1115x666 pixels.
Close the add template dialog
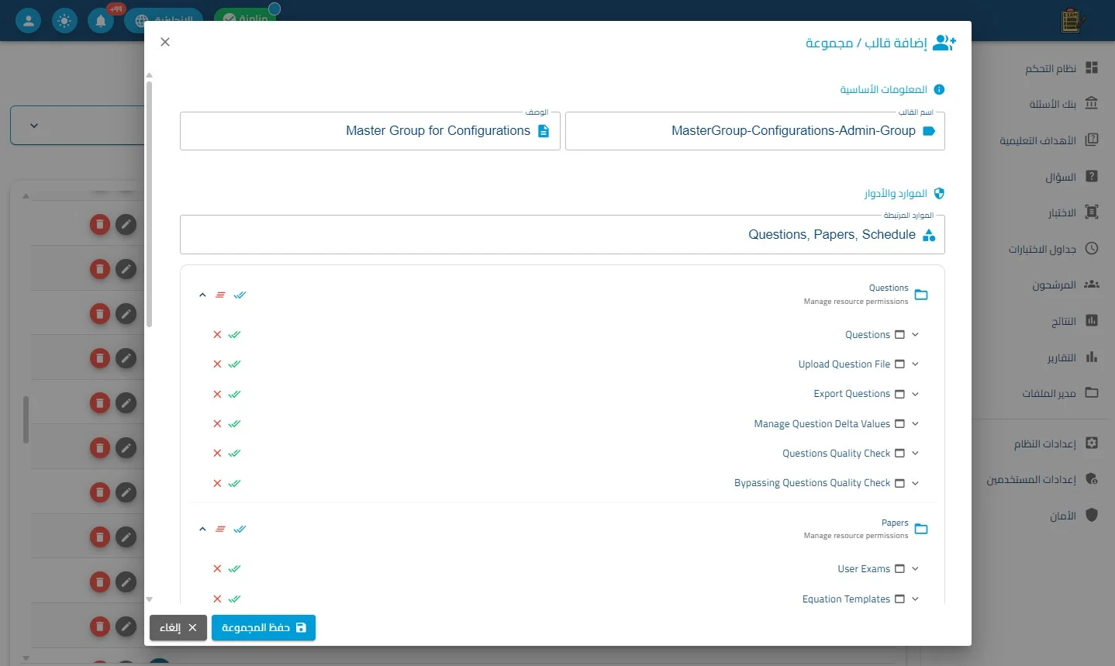pyautogui.click(x=165, y=42)
